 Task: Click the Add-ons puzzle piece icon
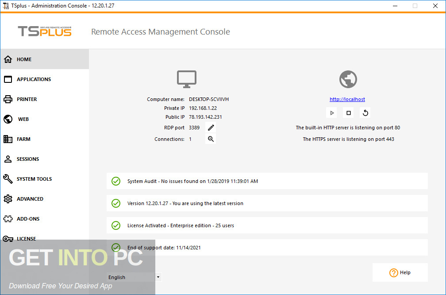(8, 219)
